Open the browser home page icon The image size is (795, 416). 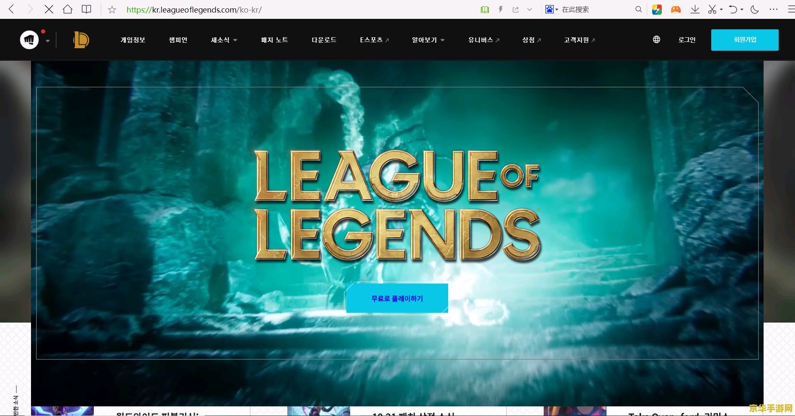pyautogui.click(x=67, y=9)
